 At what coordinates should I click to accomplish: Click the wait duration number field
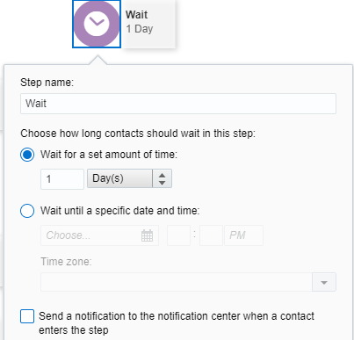pyautogui.click(x=62, y=179)
